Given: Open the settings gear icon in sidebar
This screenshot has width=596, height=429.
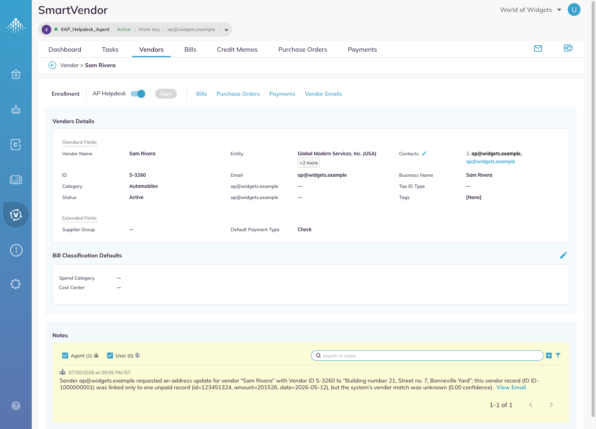Looking at the screenshot, I should tap(15, 284).
